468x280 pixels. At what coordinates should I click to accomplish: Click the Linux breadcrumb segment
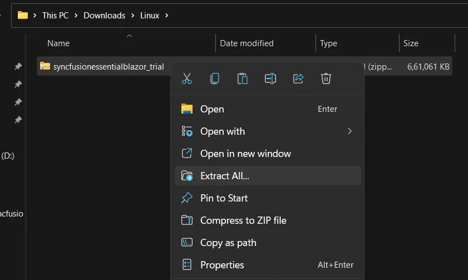(x=150, y=16)
